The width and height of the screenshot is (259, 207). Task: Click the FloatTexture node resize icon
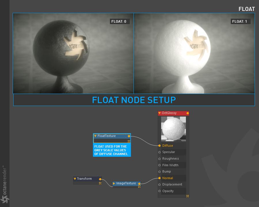pos(129,141)
